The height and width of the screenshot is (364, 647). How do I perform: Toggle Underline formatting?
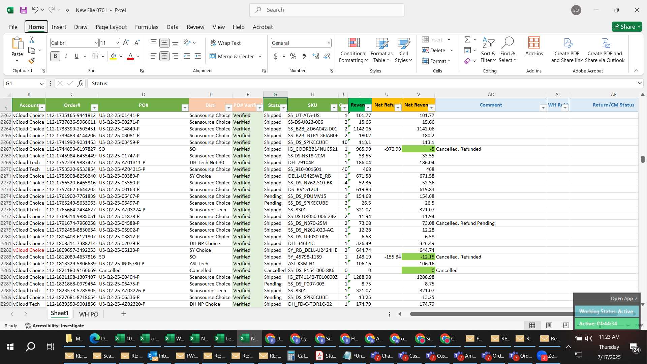76,56
